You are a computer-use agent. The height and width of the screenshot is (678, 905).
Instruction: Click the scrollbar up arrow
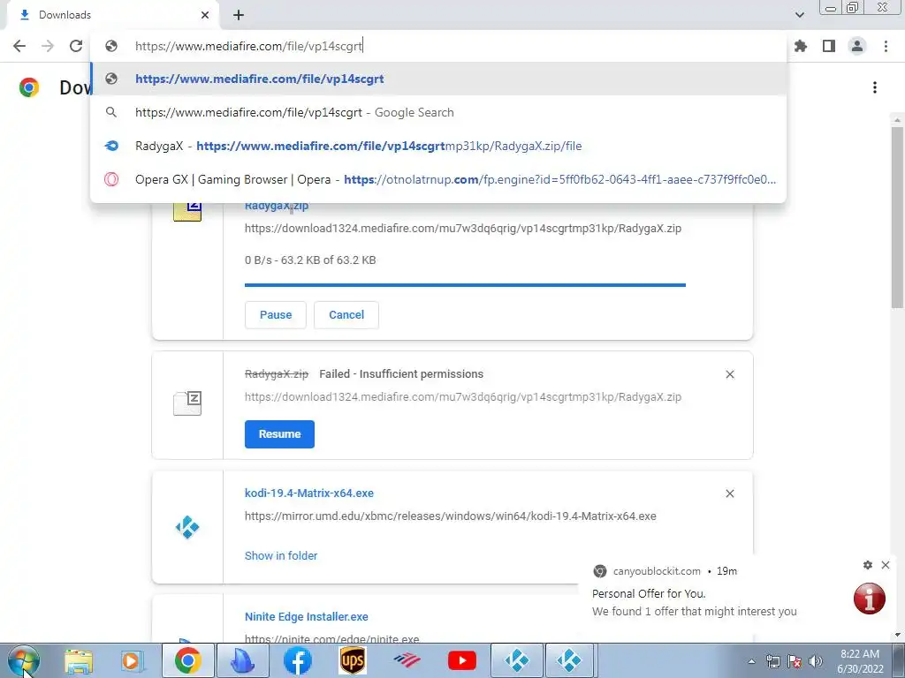click(897, 120)
